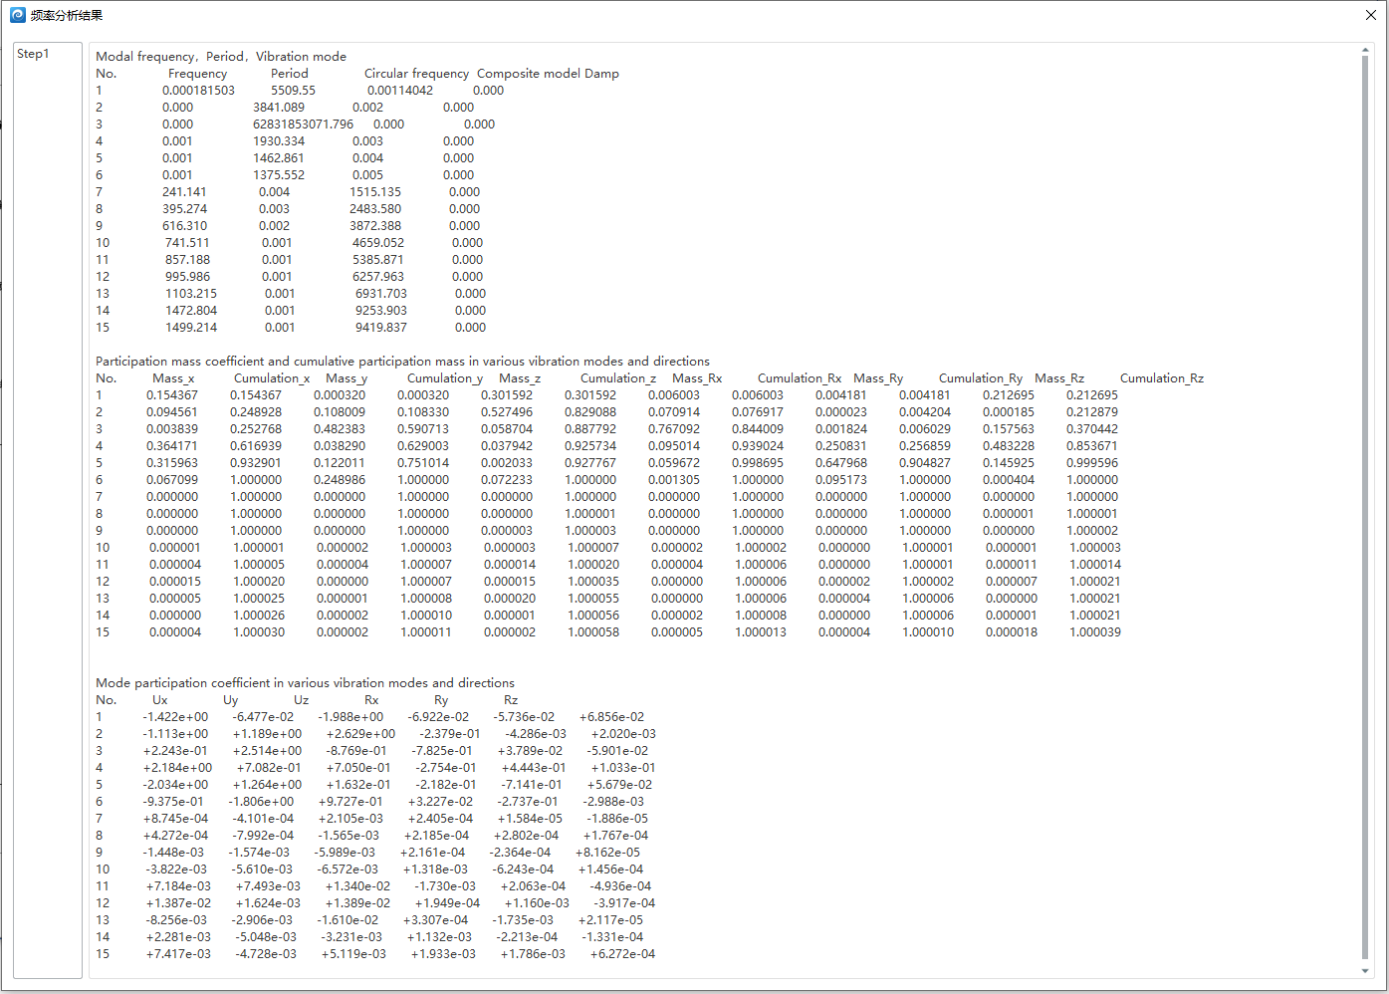
Task: Click the 'Modal frequency, Period, Vibration mode' heading
Action: 221,57
